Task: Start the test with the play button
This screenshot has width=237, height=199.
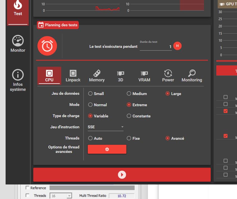Action: click(122, 175)
